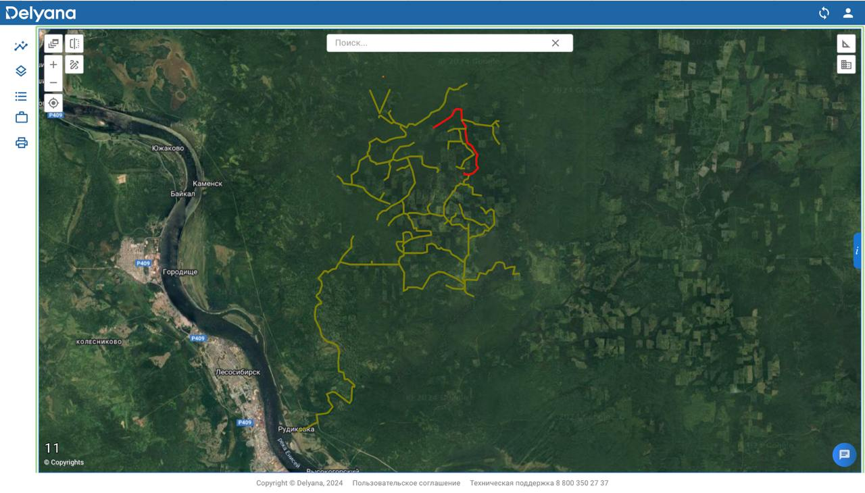Open the triangle ruler measure tool
The image size is (865, 493).
(846, 44)
